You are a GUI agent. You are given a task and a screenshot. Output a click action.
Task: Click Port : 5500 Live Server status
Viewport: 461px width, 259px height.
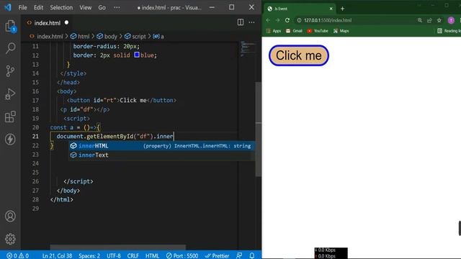182,255
